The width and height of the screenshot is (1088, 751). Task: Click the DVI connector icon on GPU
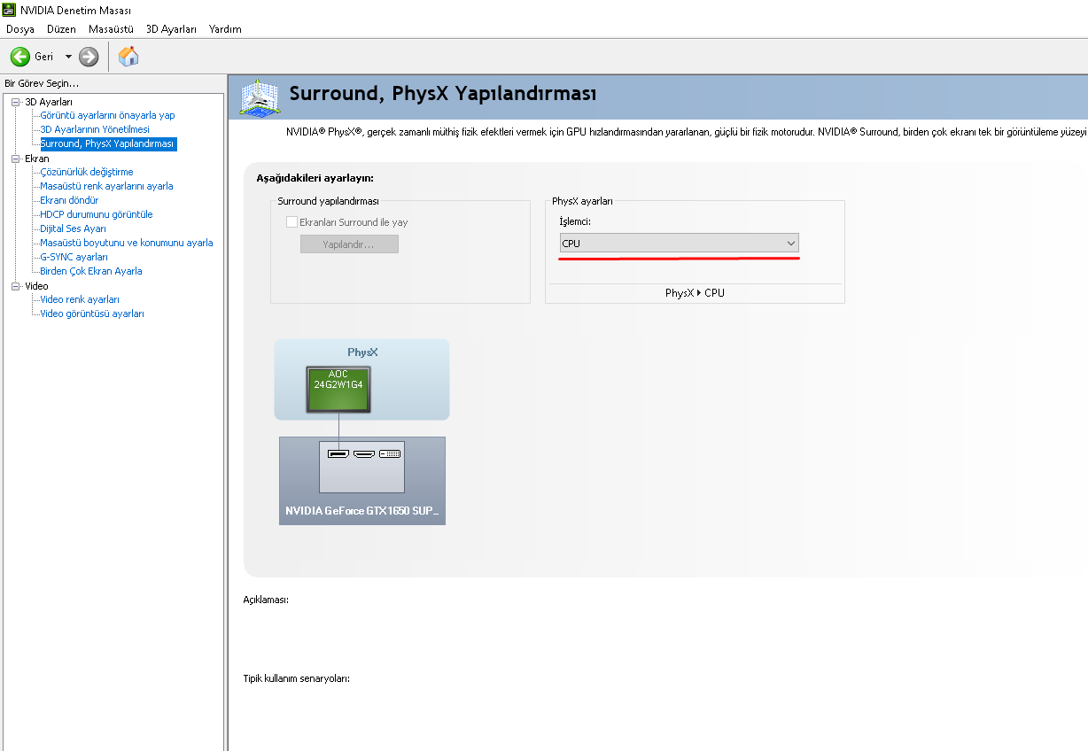pyautogui.click(x=390, y=454)
